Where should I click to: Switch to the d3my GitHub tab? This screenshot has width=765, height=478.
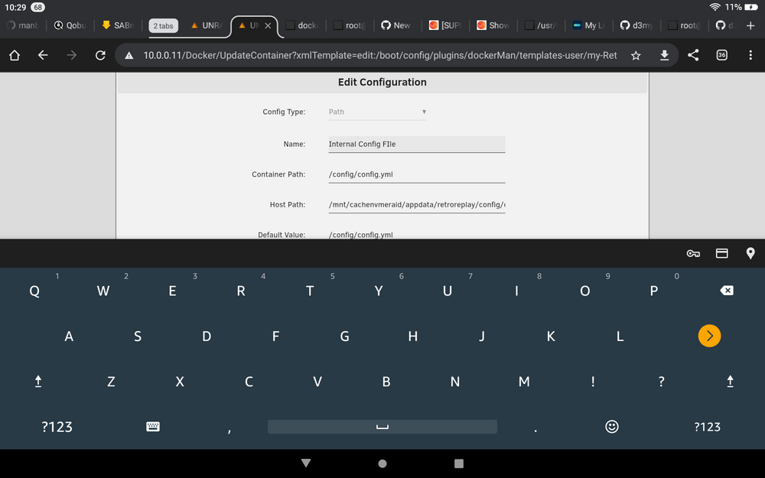point(636,25)
